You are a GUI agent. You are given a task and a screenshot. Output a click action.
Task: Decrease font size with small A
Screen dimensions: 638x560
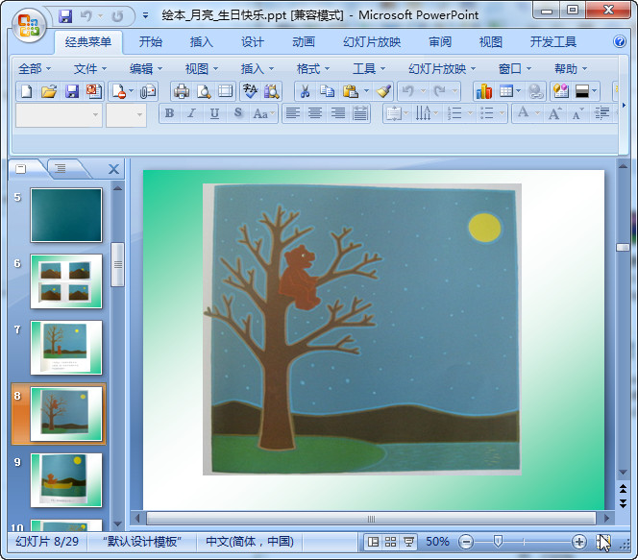tap(577, 113)
